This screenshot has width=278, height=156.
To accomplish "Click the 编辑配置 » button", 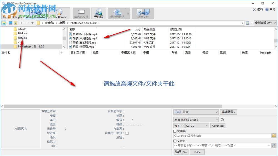I will coord(228,112).
